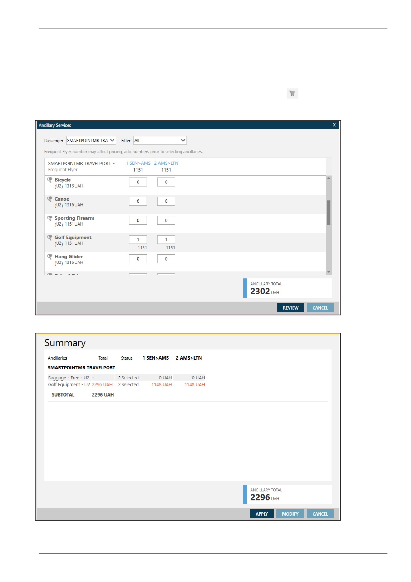This screenshot has height=582, width=411.
Task: Click the 2296 ancillary total in Summary
Action: [x=260, y=497]
